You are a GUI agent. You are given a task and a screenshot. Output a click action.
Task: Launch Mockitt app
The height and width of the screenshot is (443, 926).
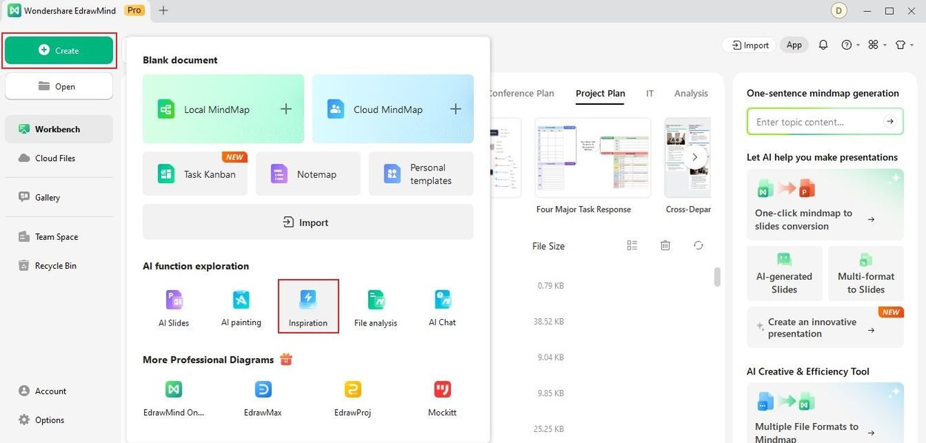[442, 399]
